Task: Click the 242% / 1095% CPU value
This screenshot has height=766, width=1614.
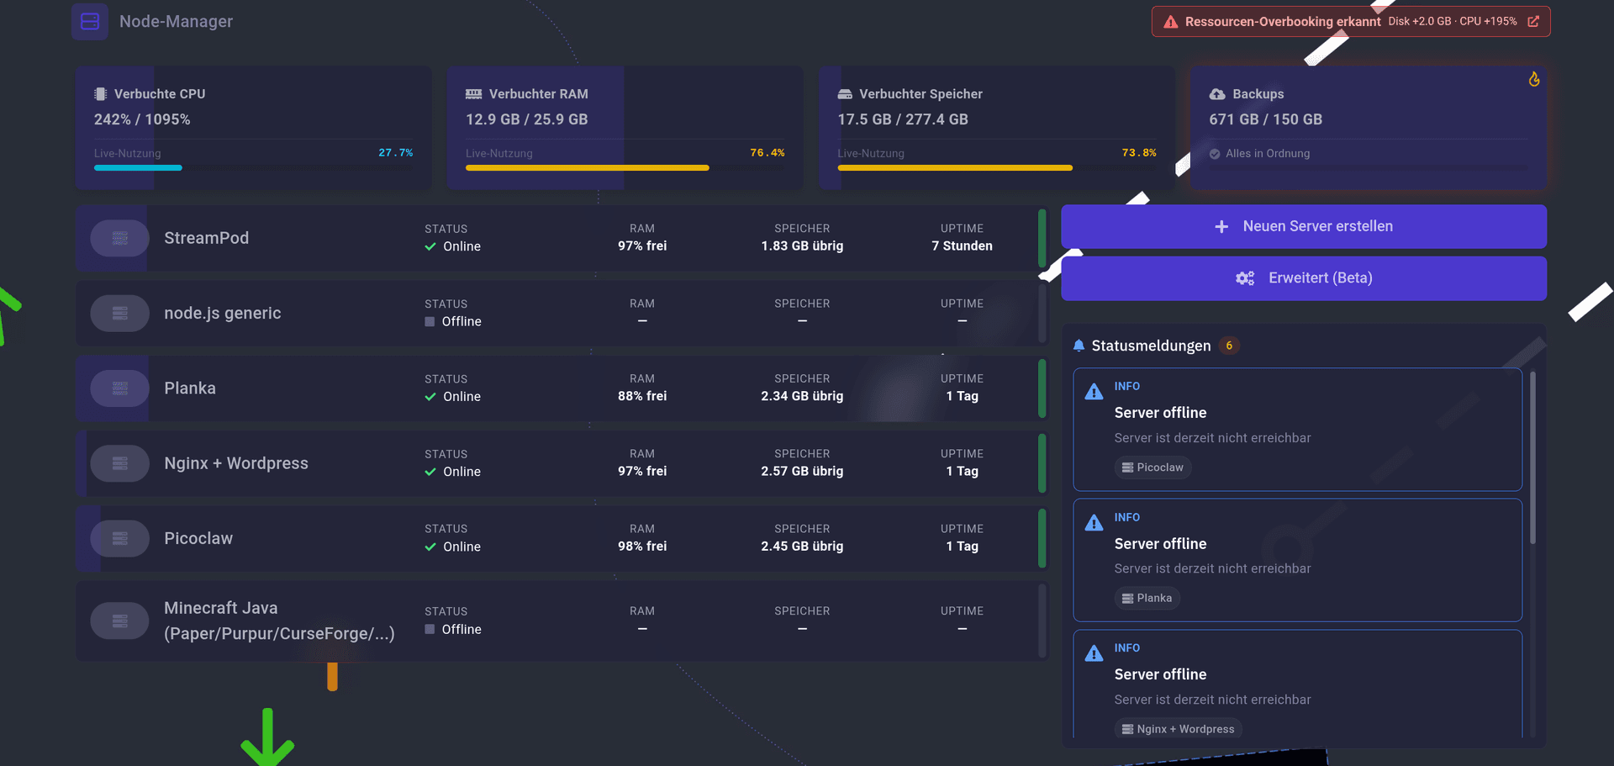Action: (x=142, y=119)
